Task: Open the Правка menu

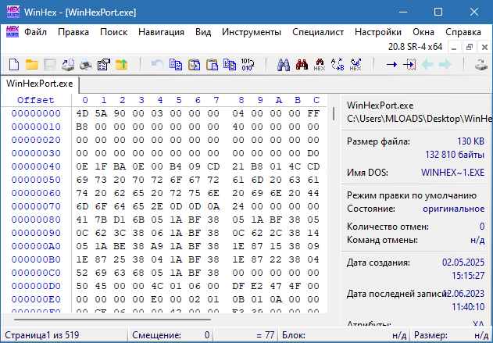Action: point(73,32)
